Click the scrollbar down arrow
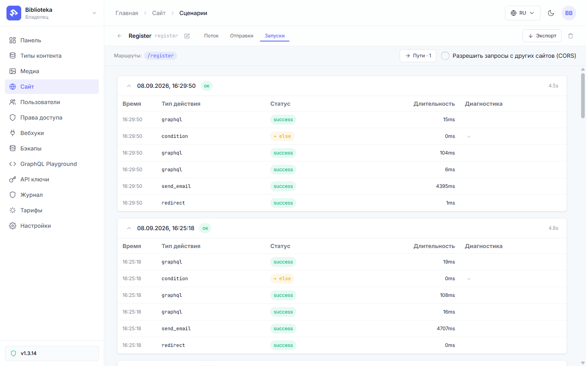This screenshot has height=366, width=586. pos(583,363)
